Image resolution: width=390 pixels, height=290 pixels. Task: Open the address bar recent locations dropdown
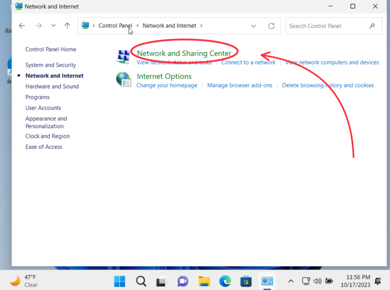point(253,26)
